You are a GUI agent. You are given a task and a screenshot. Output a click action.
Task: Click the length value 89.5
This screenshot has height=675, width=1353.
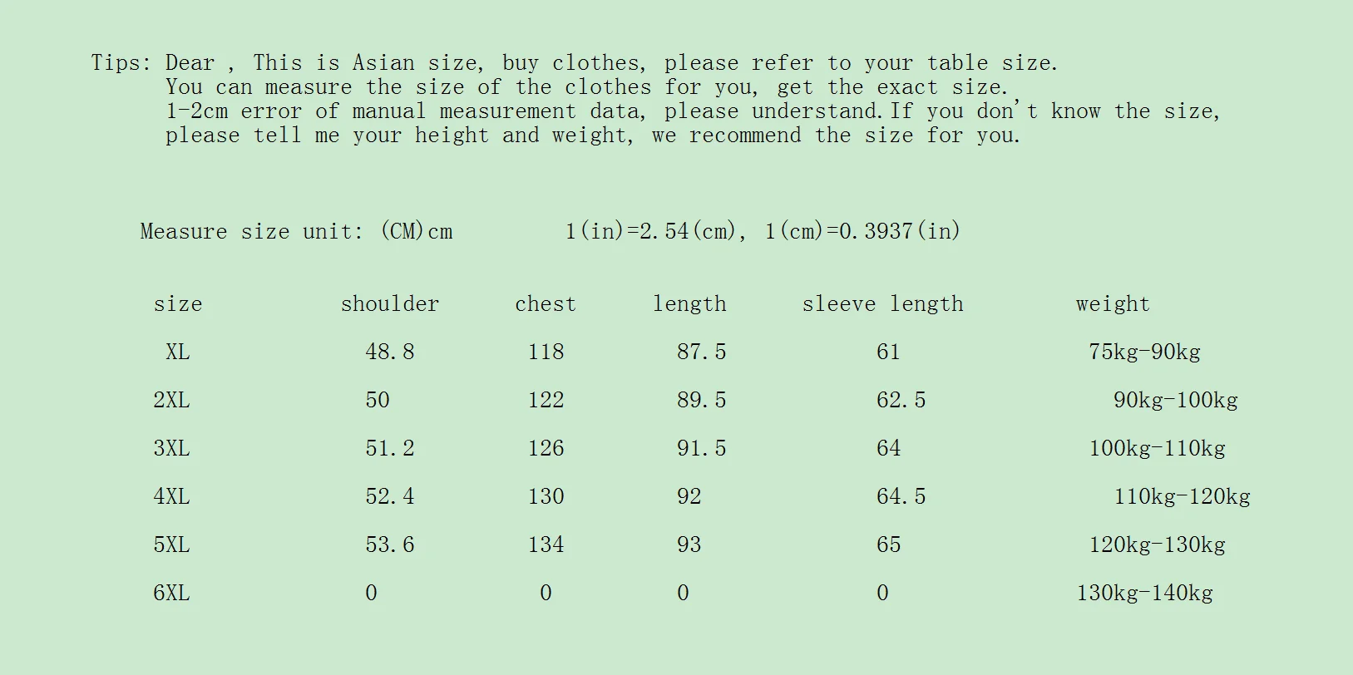(x=701, y=400)
